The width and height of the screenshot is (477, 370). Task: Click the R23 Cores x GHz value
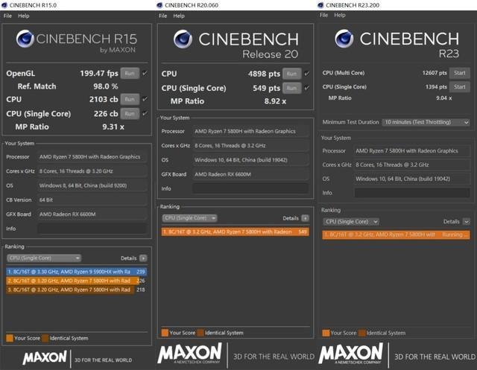tap(412, 165)
